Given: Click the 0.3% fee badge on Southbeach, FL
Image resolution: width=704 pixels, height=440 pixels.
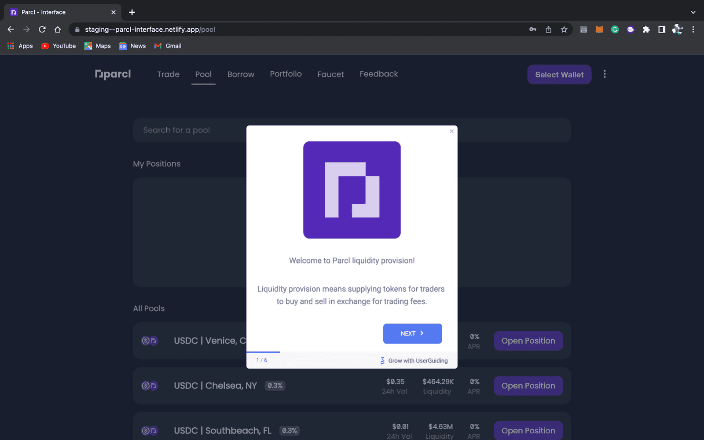Looking at the screenshot, I should point(290,430).
